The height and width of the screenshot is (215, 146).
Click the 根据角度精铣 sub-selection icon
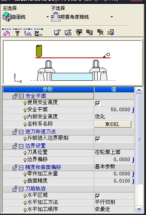pos(56,17)
